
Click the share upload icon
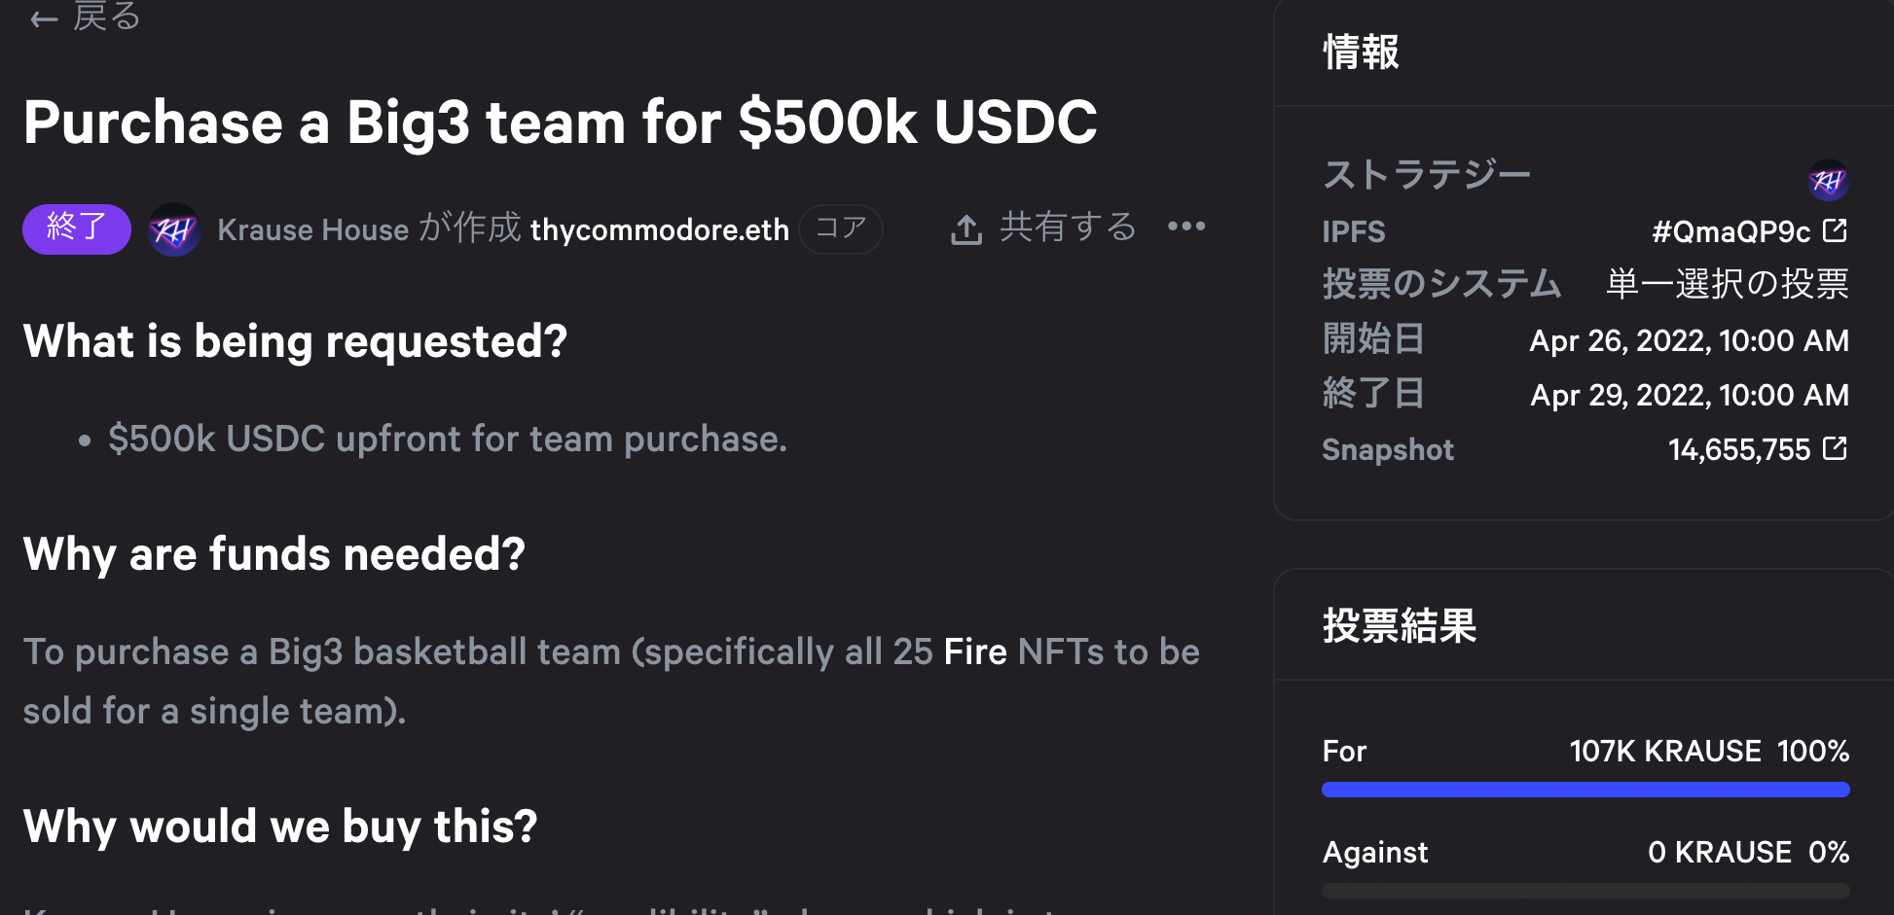965,229
